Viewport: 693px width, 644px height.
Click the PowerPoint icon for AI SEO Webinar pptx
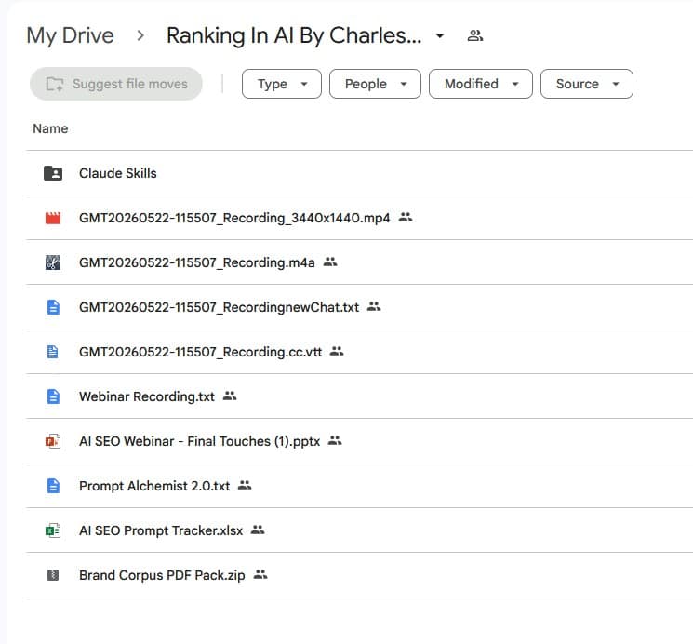coord(53,441)
